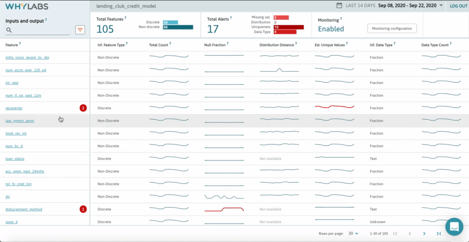The width and height of the screenshot is (469, 242).
Task: Expand the date range dropdown arrow
Action: pos(441,6)
